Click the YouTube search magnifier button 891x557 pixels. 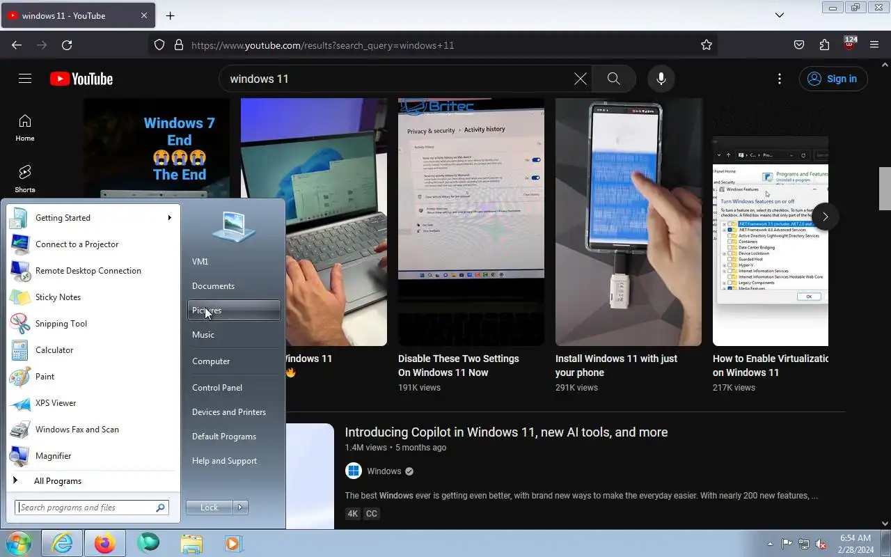click(613, 79)
